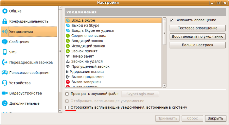229x125 pixels.
Task: Click the chat bubble icon for Сообщения
Action: 5,42
